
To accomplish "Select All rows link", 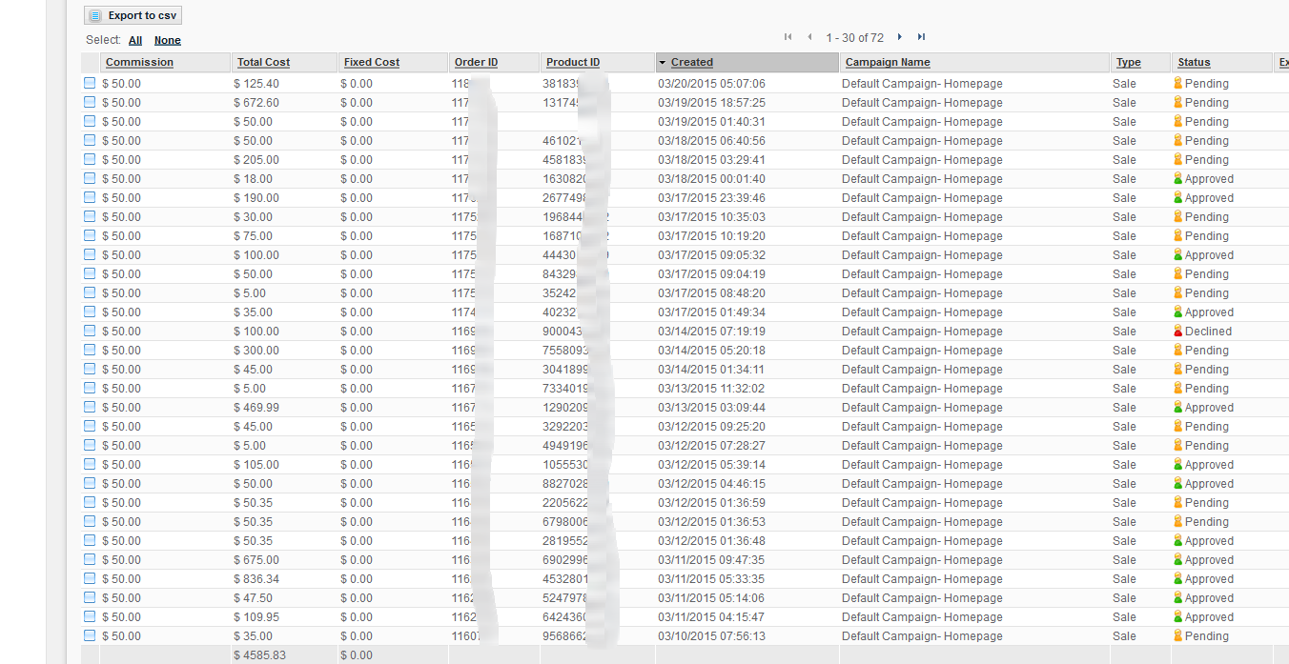I will pos(135,40).
